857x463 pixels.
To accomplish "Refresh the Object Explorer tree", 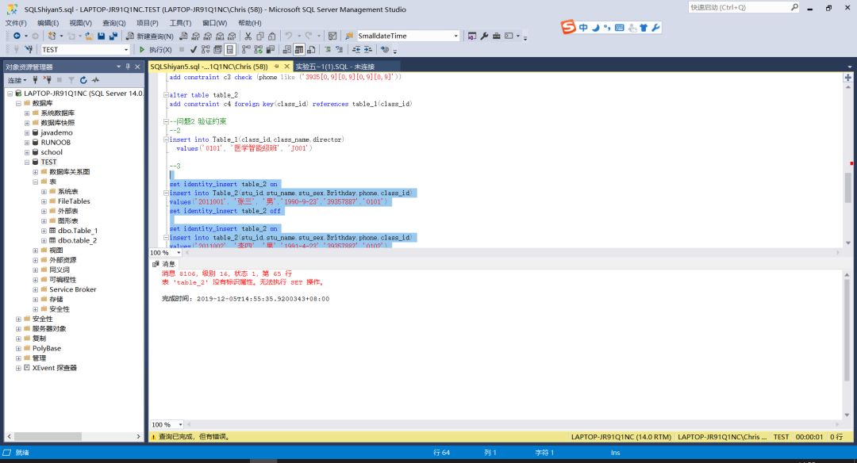I will pyautogui.click(x=83, y=80).
